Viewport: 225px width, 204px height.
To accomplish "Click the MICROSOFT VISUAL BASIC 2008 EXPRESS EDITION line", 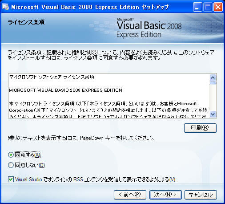I will pos(65,90).
